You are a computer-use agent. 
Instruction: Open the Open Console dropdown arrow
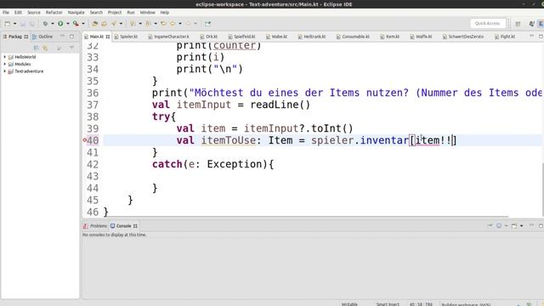[x=521, y=226]
